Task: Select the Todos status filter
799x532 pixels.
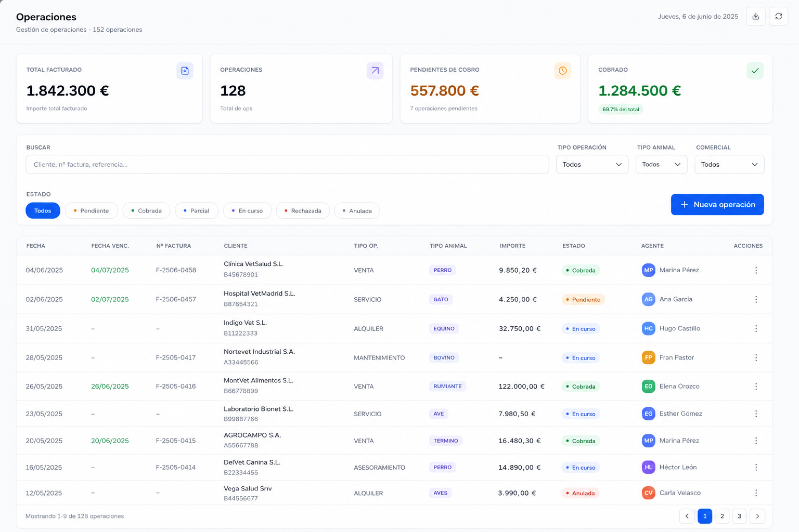Action: tap(43, 210)
